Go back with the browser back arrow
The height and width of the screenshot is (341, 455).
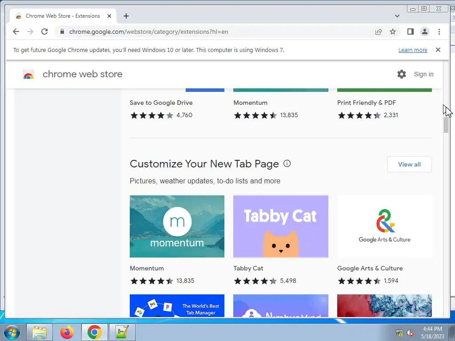tap(16, 32)
